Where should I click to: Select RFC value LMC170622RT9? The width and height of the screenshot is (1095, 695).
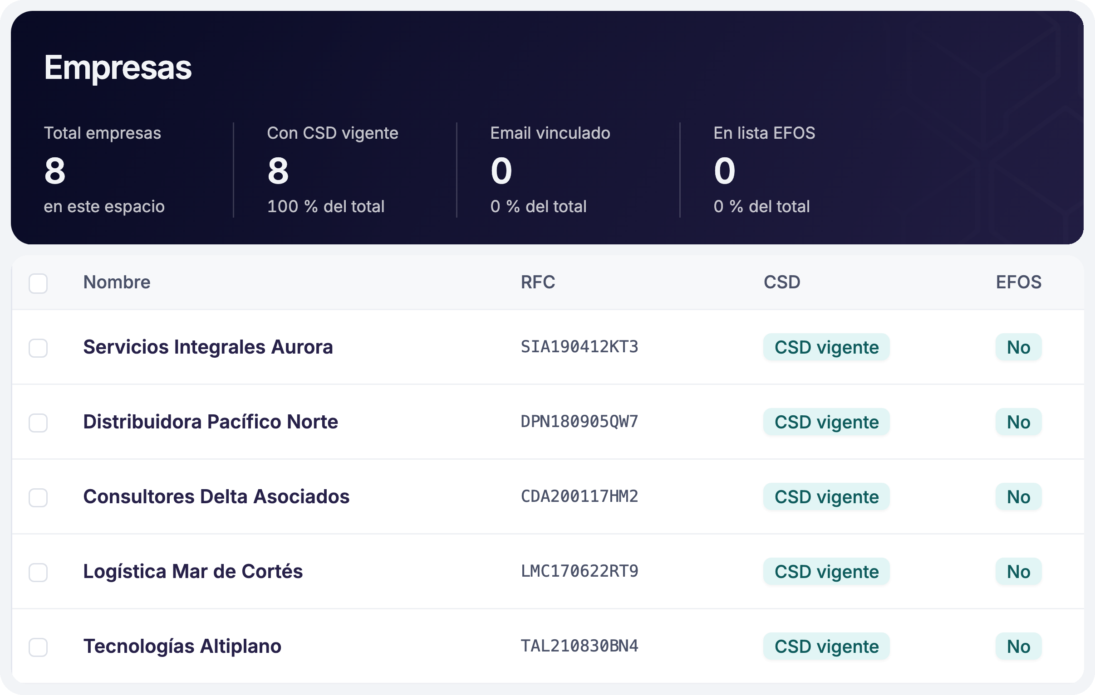point(579,571)
